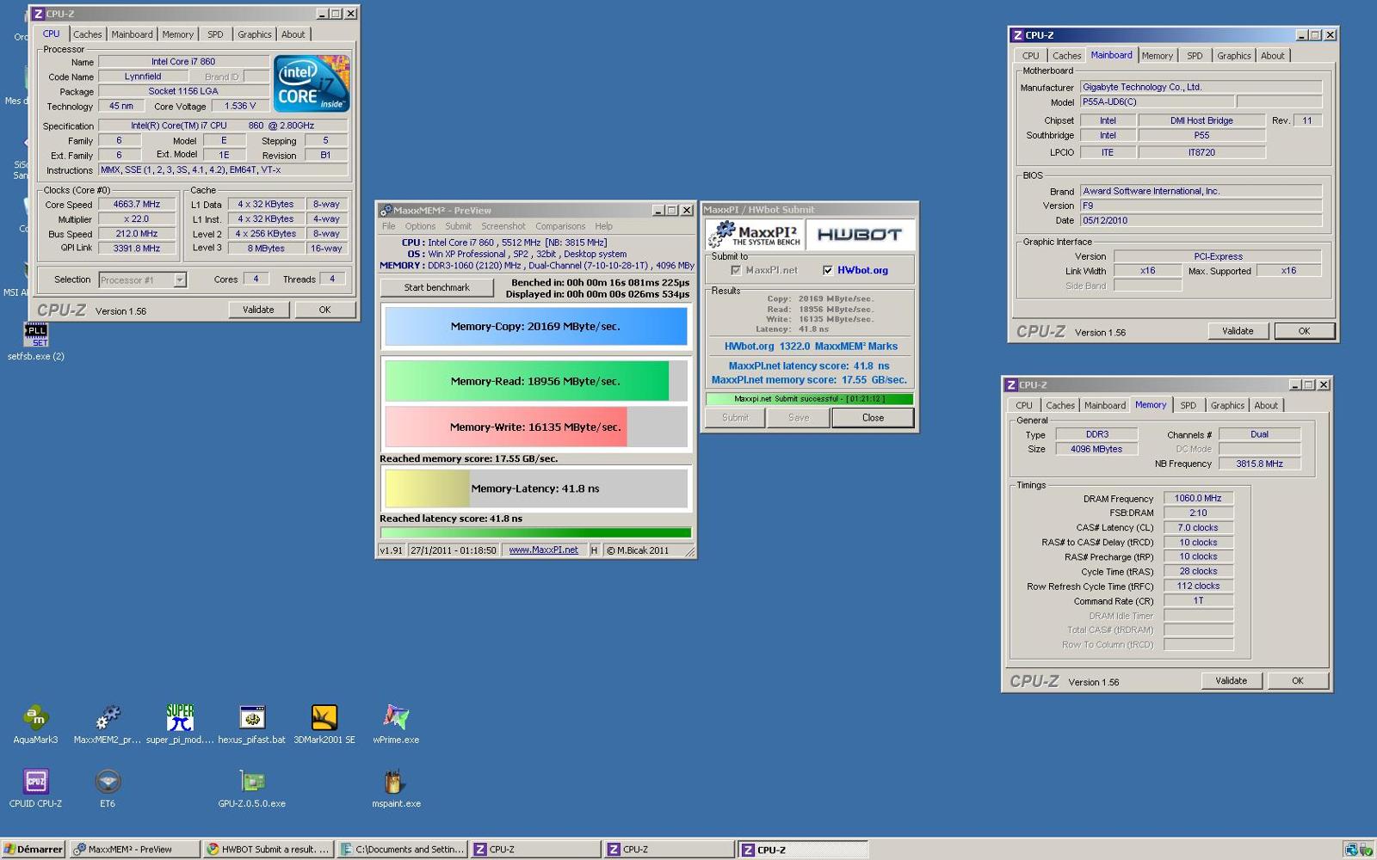This screenshot has width=1377, height=860.
Task: Click the Multiplier x 22.0 value
Action: point(137,219)
